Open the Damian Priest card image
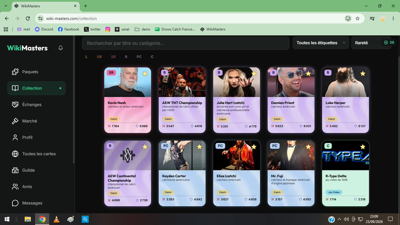The width and height of the screenshot is (400, 225). click(291, 82)
